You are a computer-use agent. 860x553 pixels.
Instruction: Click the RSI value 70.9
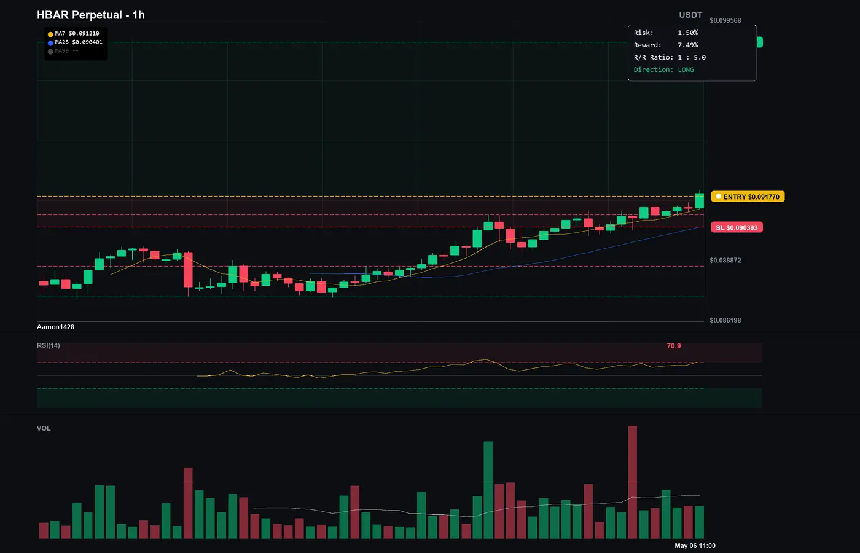[674, 346]
